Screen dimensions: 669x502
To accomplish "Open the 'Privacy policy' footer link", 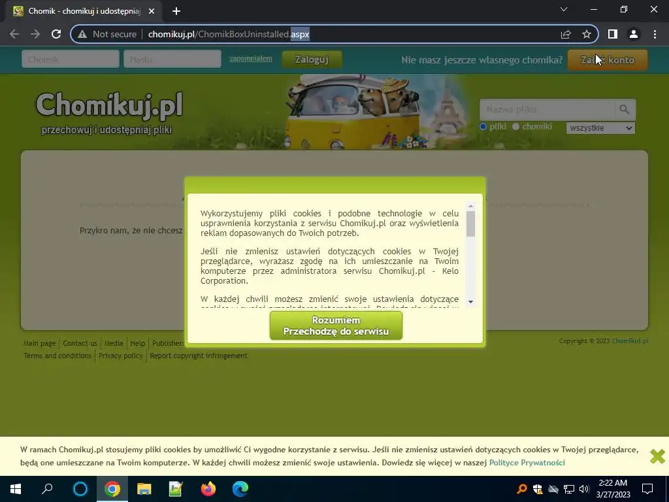I will coord(121,356).
